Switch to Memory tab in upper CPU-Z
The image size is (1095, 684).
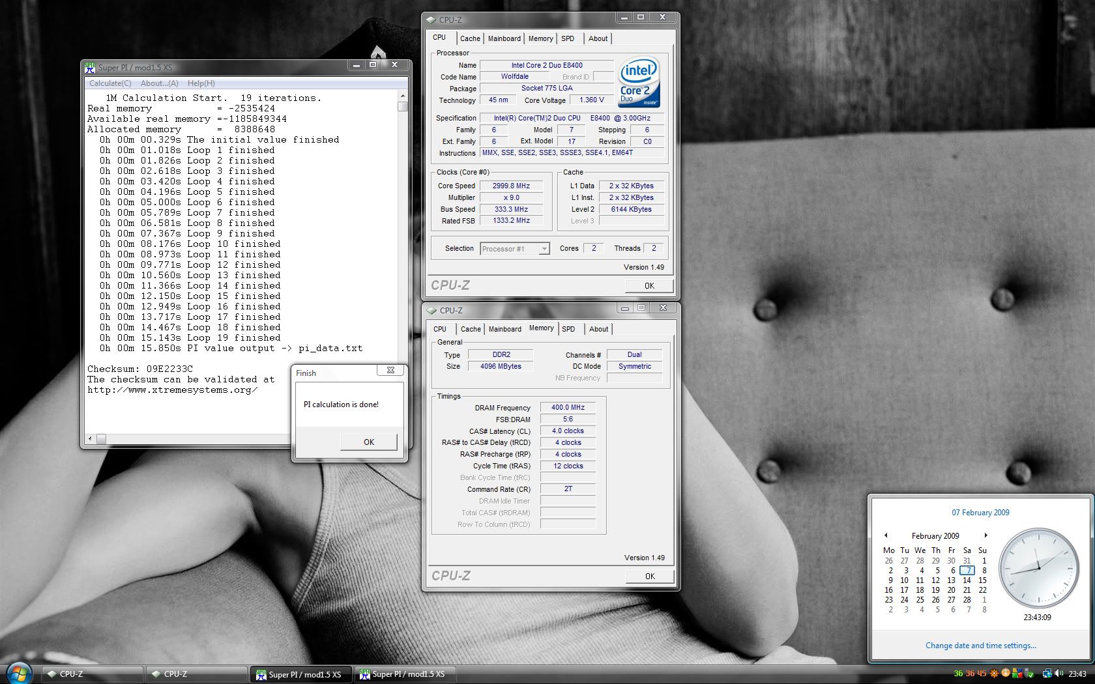click(540, 38)
